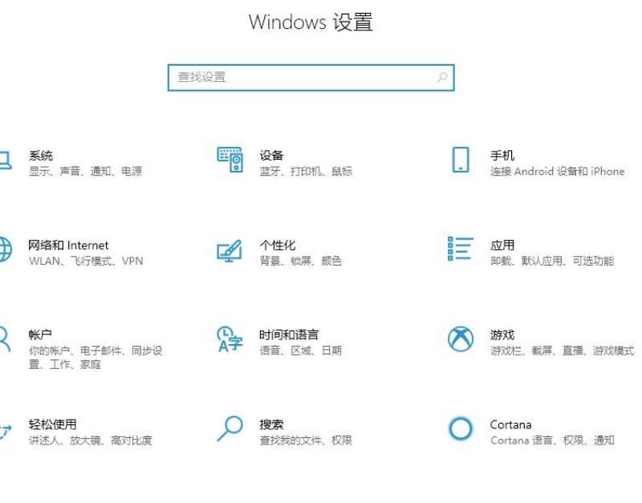Click the 帐户 person icon
Viewport: 642px width, 503px height.
point(6,339)
